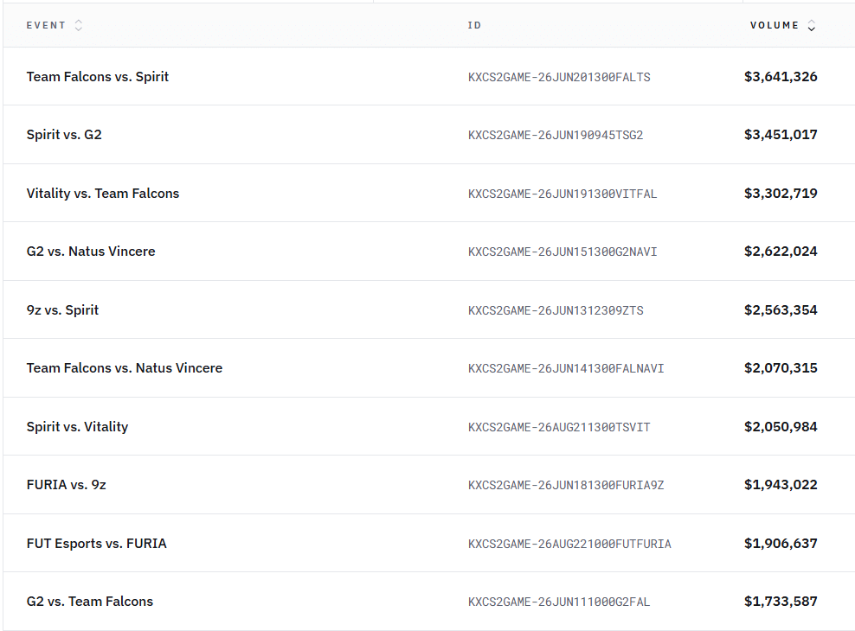The image size is (855, 631).
Task: Open the G2 vs. Natus Vincere event
Action: 91,252
